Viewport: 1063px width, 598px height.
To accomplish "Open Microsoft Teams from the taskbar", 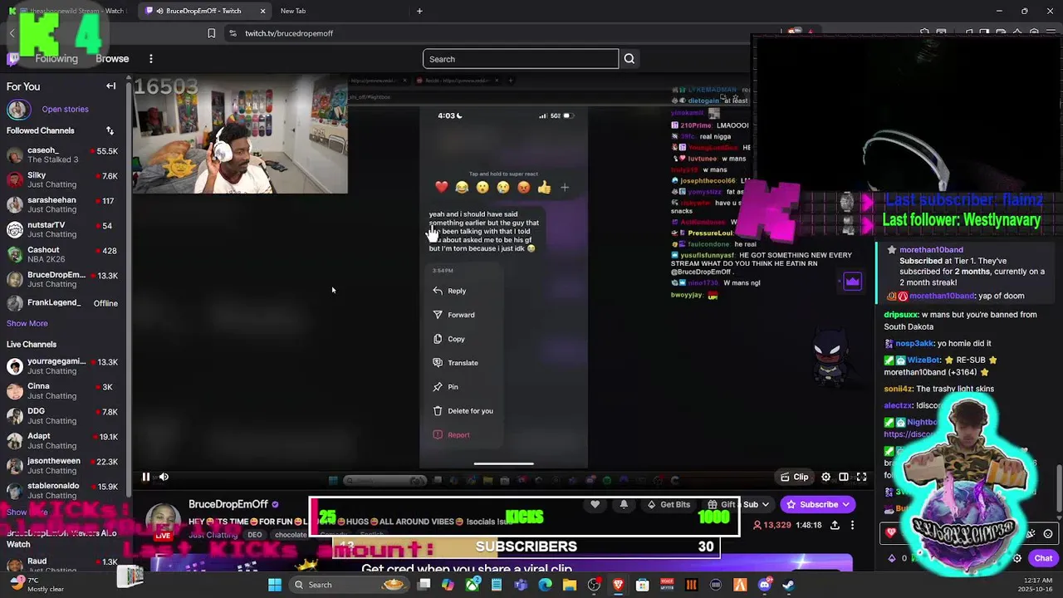I will click(x=521, y=585).
